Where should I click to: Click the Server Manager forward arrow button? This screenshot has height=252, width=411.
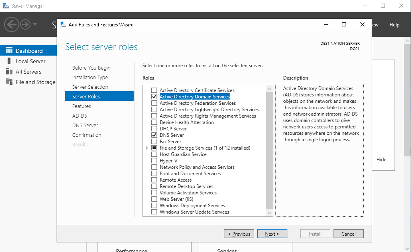click(x=25, y=24)
